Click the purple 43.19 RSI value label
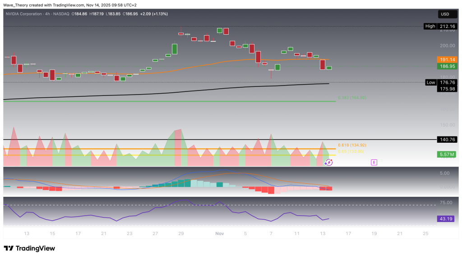 point(446,218)
